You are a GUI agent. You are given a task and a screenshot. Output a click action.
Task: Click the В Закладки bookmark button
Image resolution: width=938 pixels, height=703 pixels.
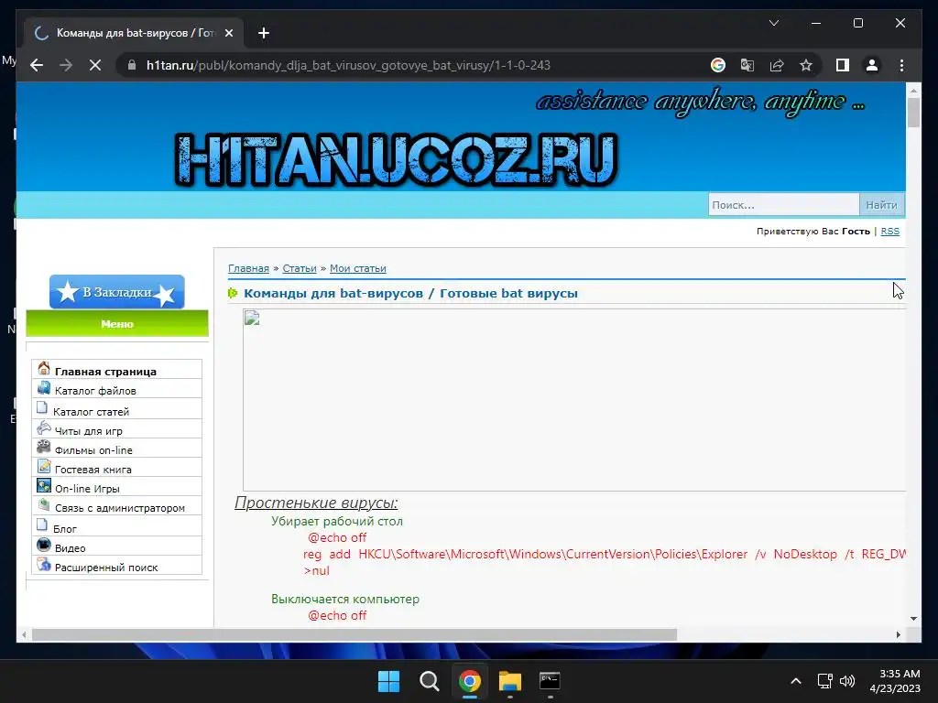click(x=116, y=292)
